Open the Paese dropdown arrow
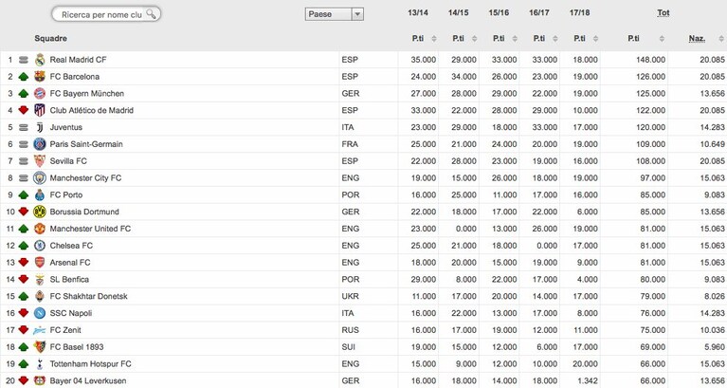Screen dimensions: 727x388 [357, 14]
